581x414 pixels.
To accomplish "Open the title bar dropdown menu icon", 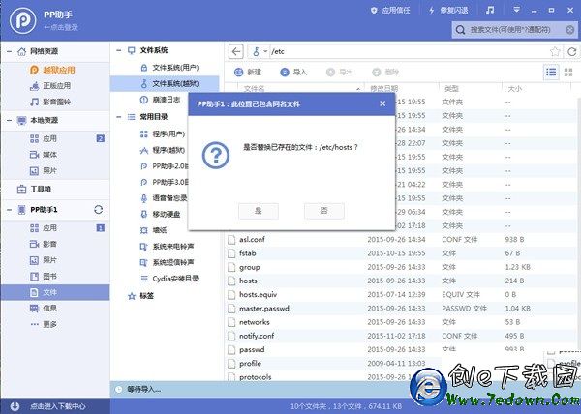I will coord(516,10).
